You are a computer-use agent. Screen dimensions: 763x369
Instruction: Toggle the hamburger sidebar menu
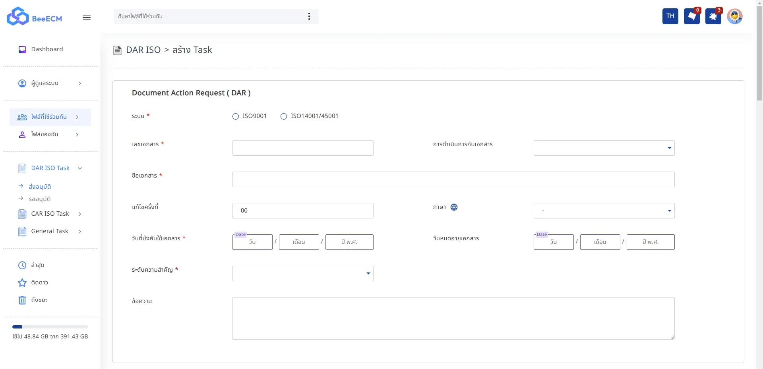click(x=87, y=17)
